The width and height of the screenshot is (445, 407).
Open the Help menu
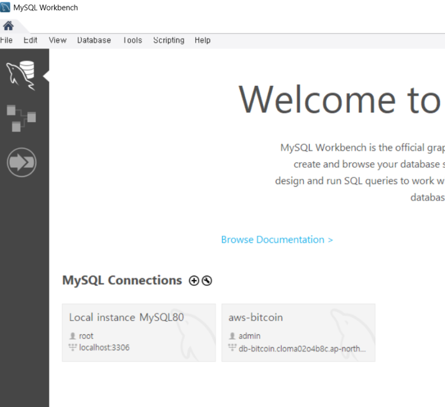point(203,40)
